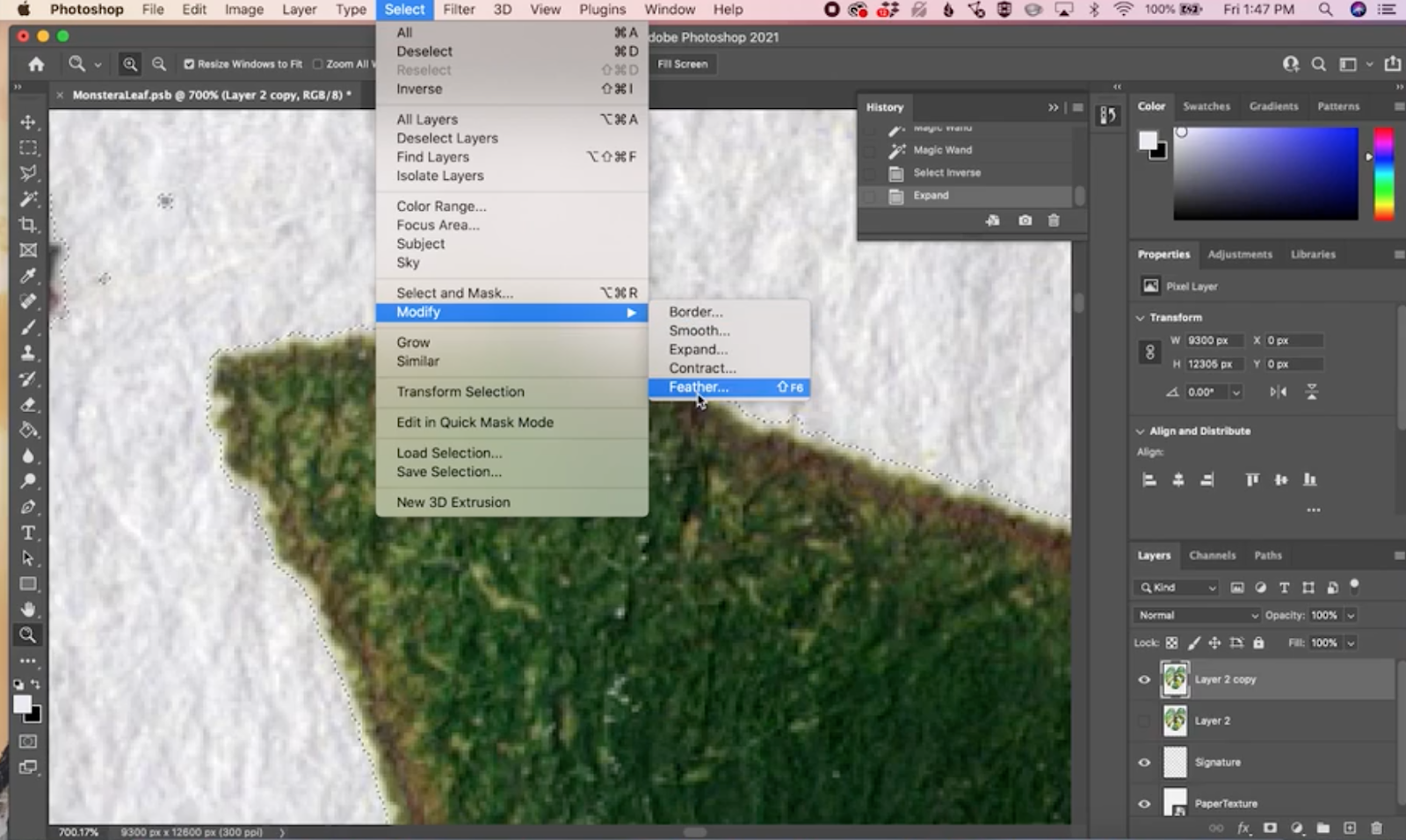Select the Zoom tool in toolbar

[28, 634]
